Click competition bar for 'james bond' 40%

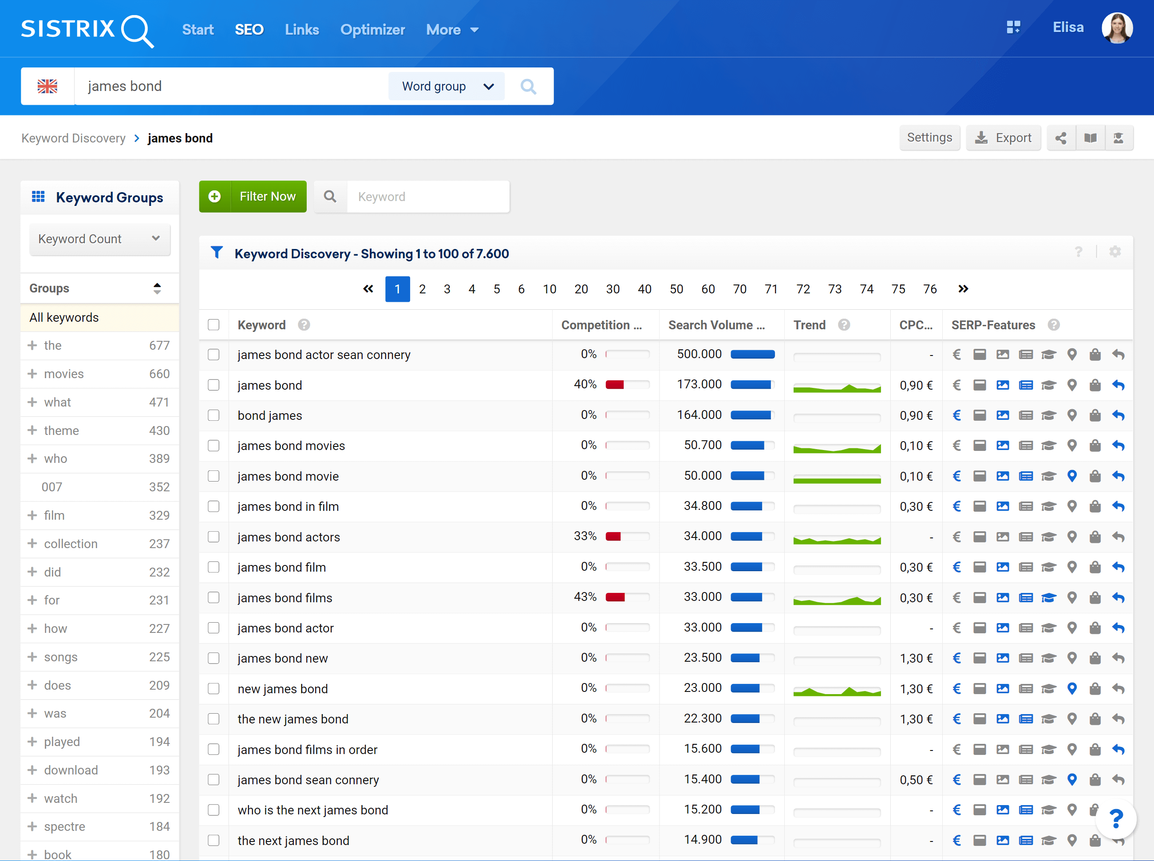tap(628, 385)
